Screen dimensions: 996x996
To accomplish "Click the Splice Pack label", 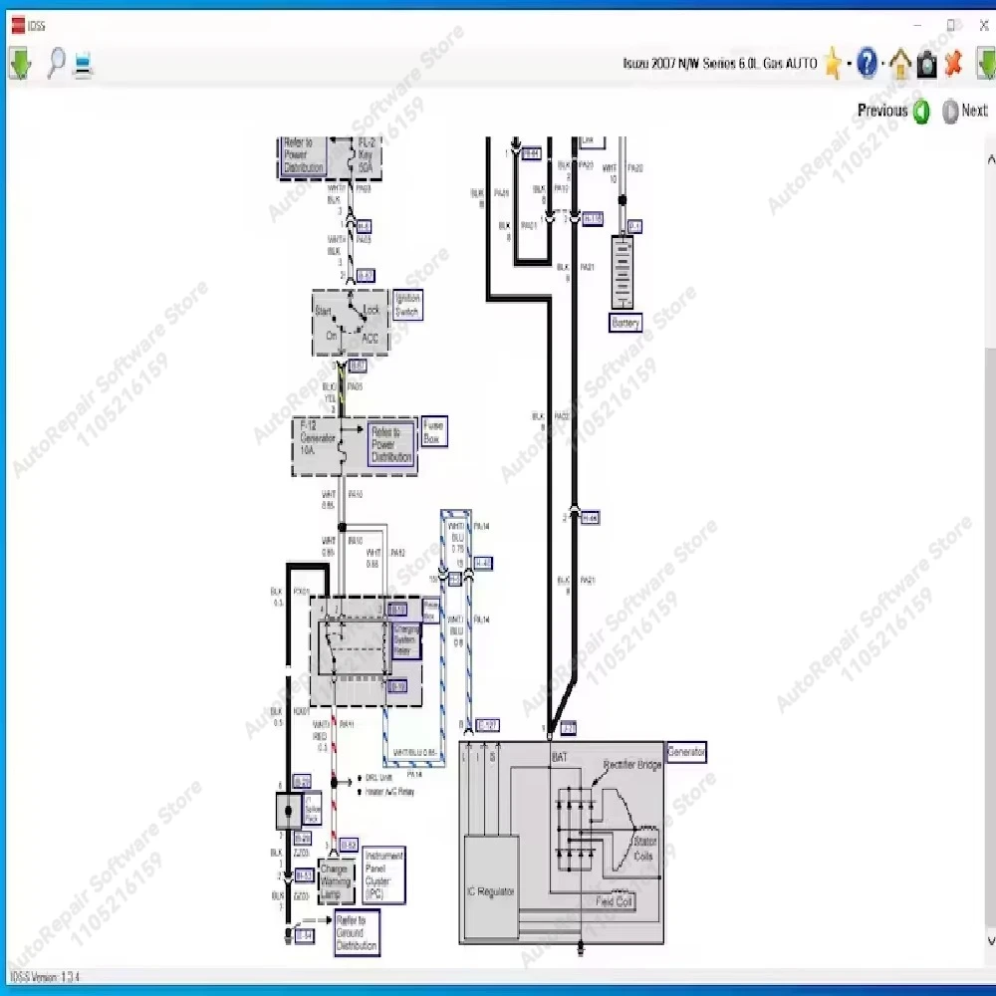I will click(x=313, y=809).
